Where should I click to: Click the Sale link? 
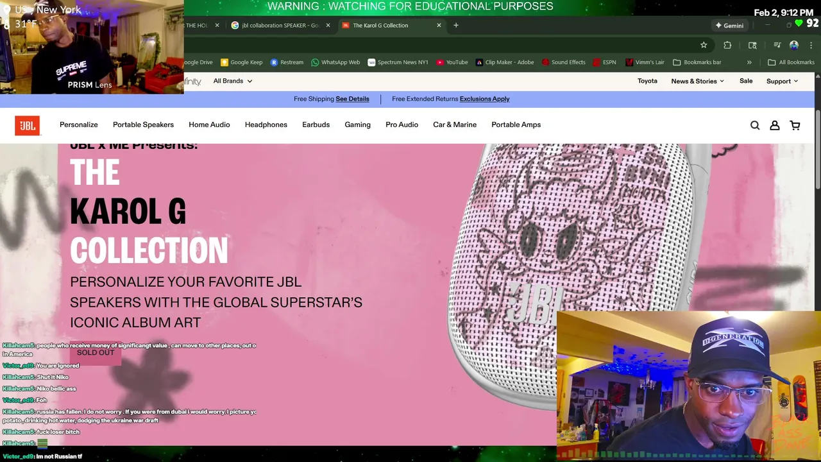(746, 81)
